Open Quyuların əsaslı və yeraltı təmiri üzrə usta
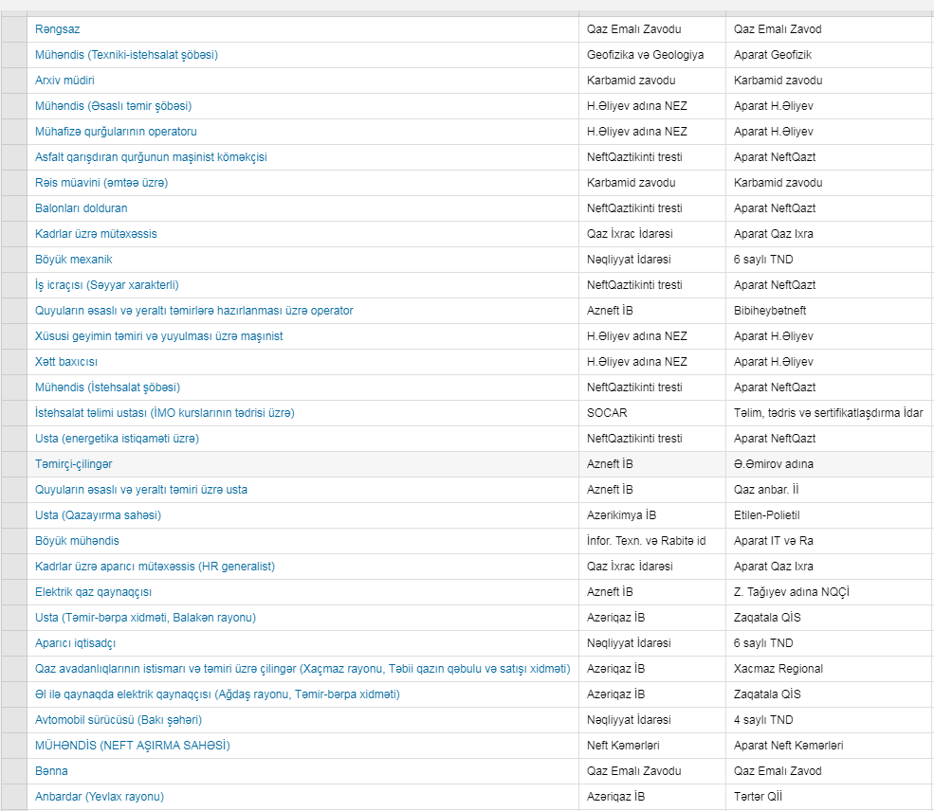The width and height of the screenshot is (934, 811). coord(141,490)
